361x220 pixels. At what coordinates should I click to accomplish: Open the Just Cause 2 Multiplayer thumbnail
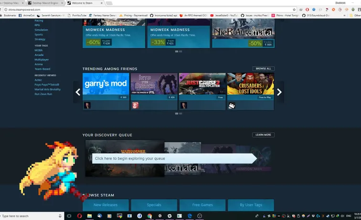point(202,84)
